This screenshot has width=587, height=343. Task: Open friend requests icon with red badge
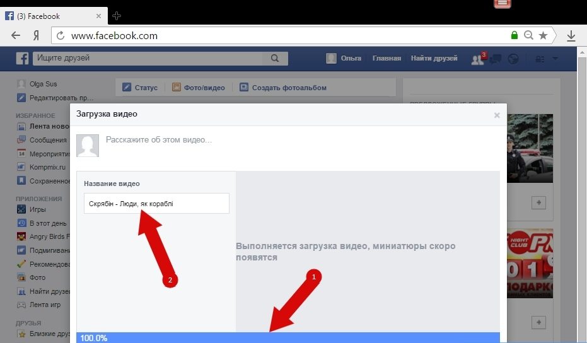(x=477, y=59)
